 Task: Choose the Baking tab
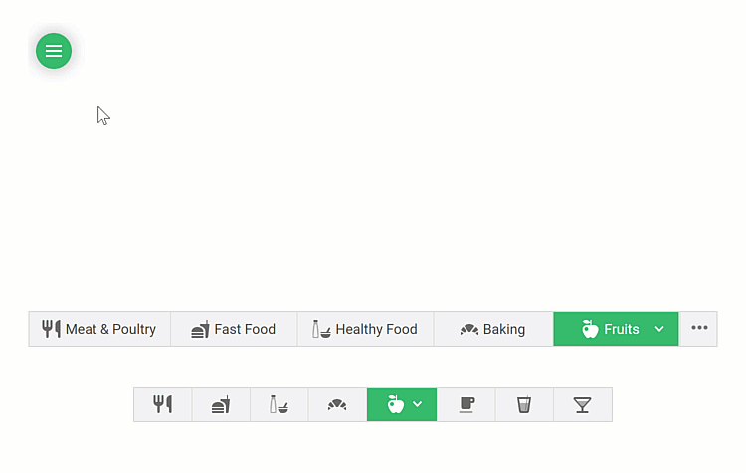(x=493, y=329)
